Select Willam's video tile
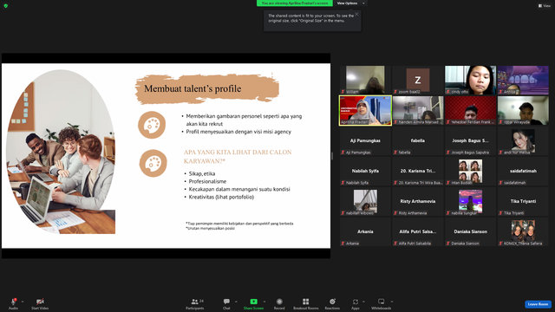The width and height of the screenshot is (555, 312). 365,80
